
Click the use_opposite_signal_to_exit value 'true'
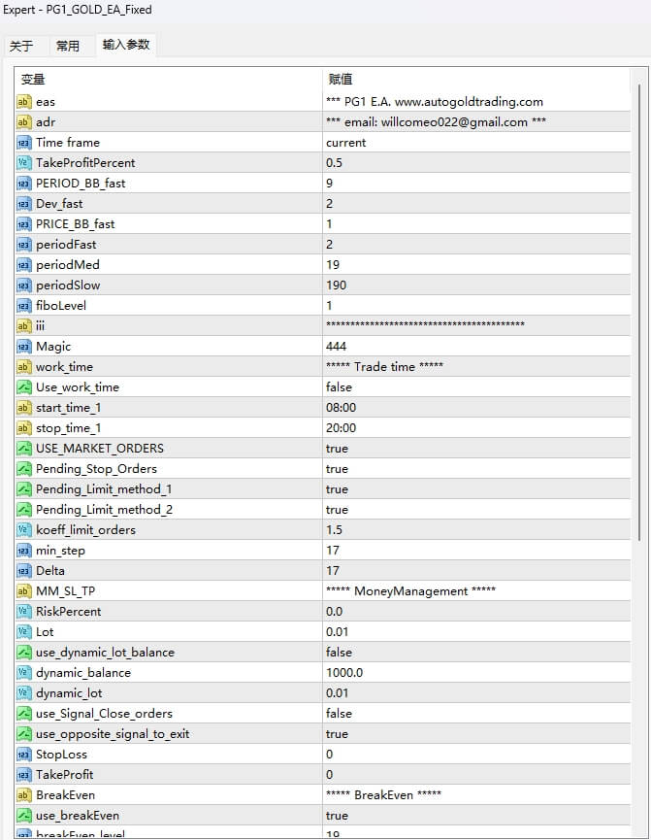[337, 734]
